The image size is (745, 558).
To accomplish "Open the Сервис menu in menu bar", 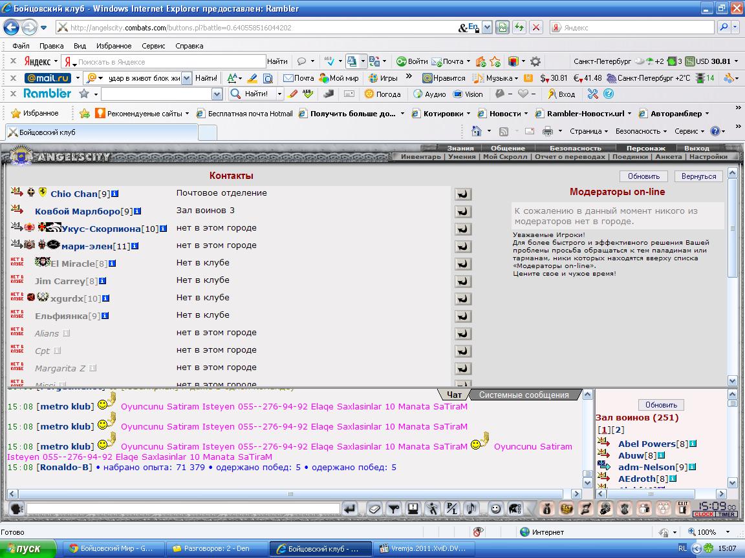I will (153, 46).
